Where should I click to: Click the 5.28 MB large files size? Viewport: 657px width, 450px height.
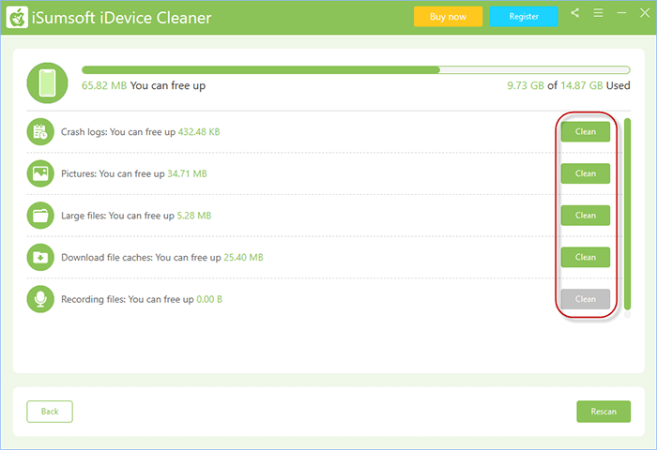click(194, 216)
